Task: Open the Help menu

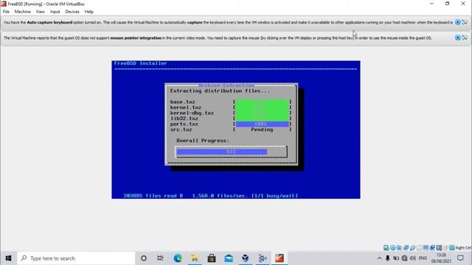Action: [x=88, y=12]
